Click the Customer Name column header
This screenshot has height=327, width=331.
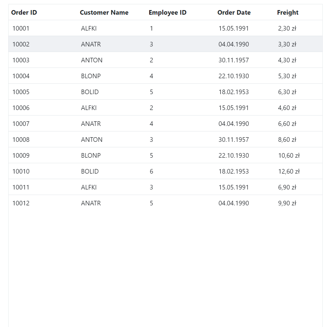pyautogui.click(x=104, y=13)
